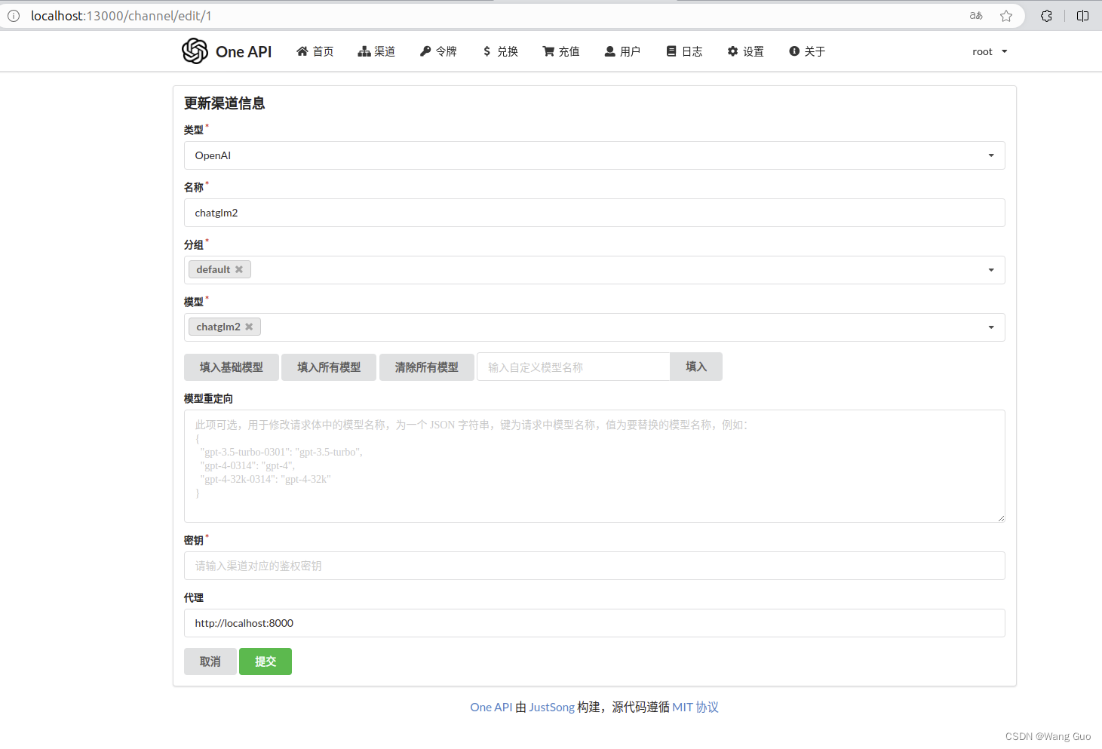
Task: Go to the 渠道 channels page
Action: click(376, 51)
